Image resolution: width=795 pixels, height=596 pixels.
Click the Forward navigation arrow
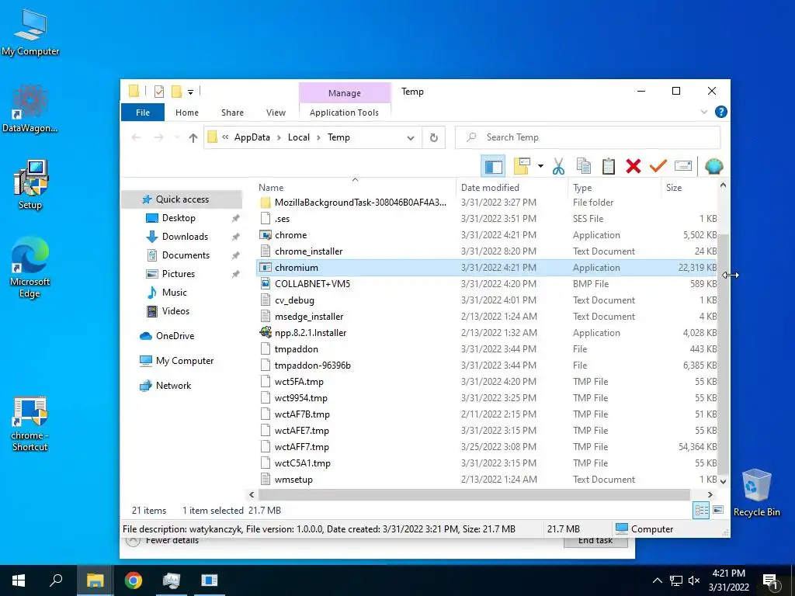click(158, 137)
